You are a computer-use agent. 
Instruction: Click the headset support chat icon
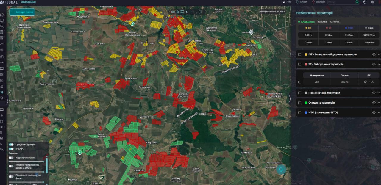pos(281,169)
